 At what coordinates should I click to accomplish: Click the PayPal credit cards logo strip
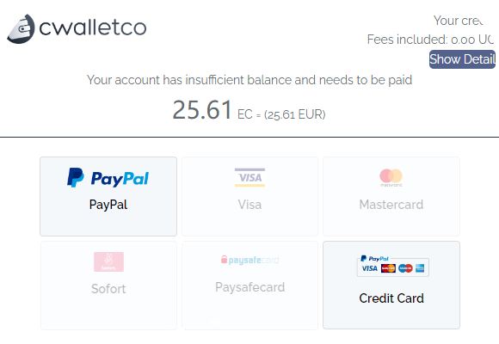pyautogui.click(x=392, y=266)
